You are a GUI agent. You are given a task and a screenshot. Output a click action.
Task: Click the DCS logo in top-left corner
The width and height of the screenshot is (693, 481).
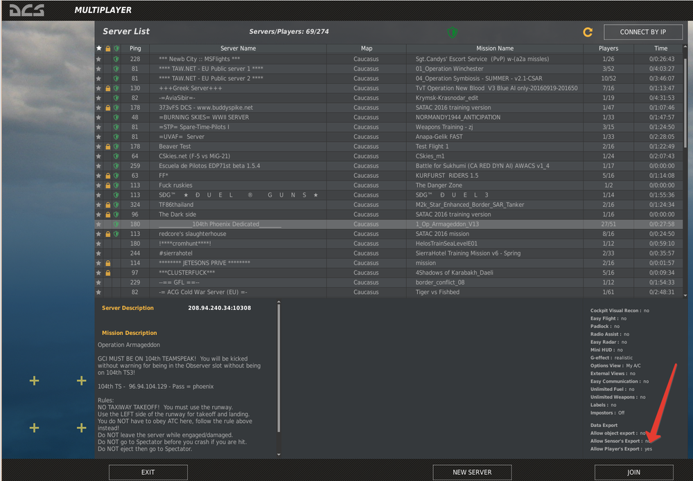tap(27, 10)
